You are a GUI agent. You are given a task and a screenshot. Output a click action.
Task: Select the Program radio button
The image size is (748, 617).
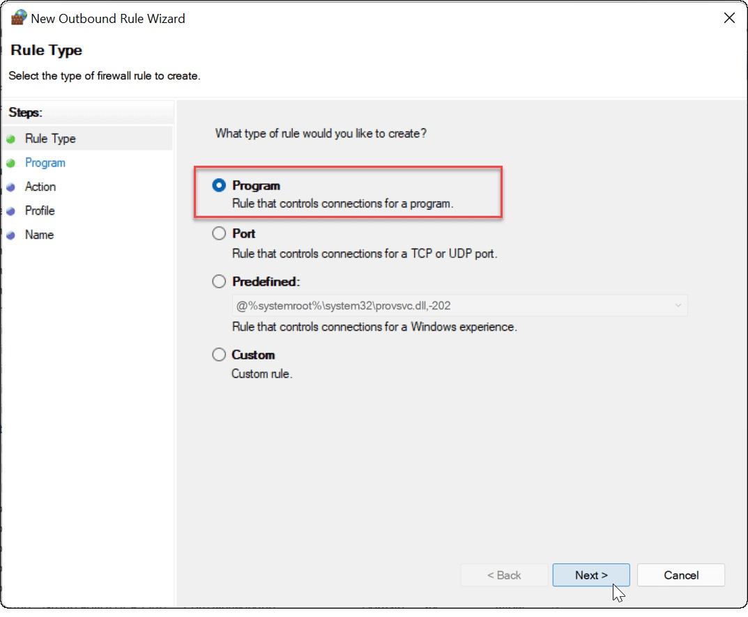click(220, 186)
